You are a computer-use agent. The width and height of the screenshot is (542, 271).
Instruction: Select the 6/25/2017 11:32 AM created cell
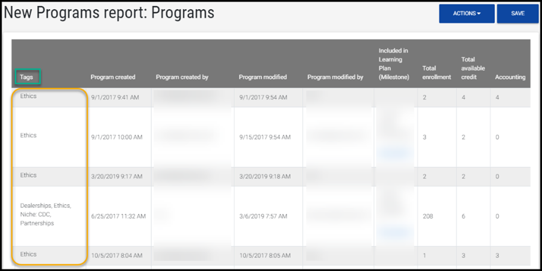coord(119,216)
